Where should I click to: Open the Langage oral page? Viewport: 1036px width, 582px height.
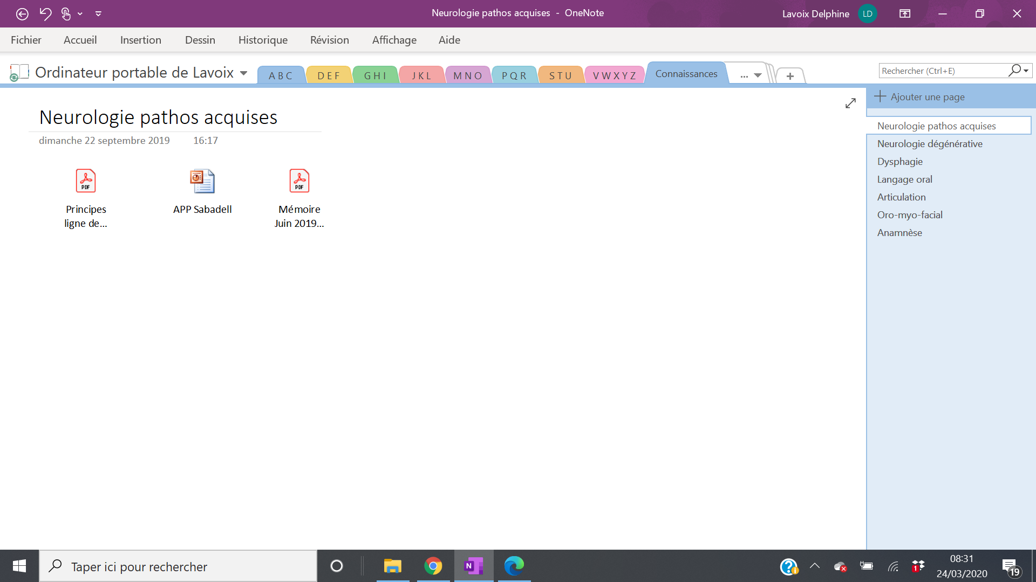pos(949,179)
